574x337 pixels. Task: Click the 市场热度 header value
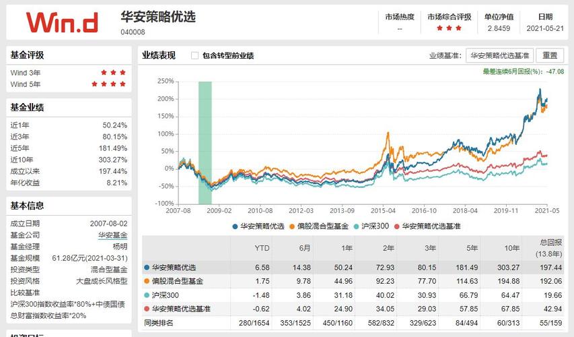pos(400,28)
